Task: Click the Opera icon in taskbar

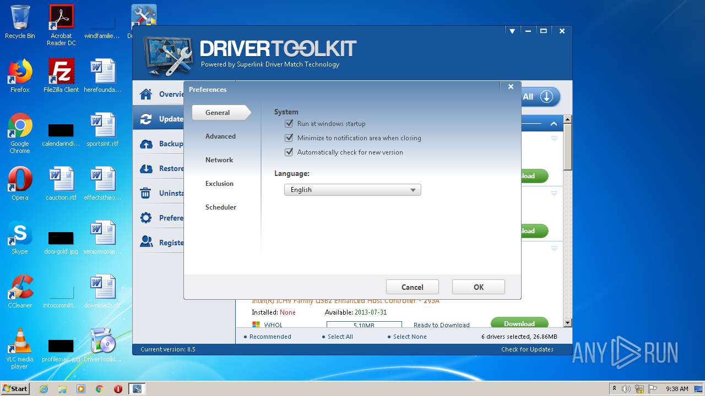Action: [118, 389]
